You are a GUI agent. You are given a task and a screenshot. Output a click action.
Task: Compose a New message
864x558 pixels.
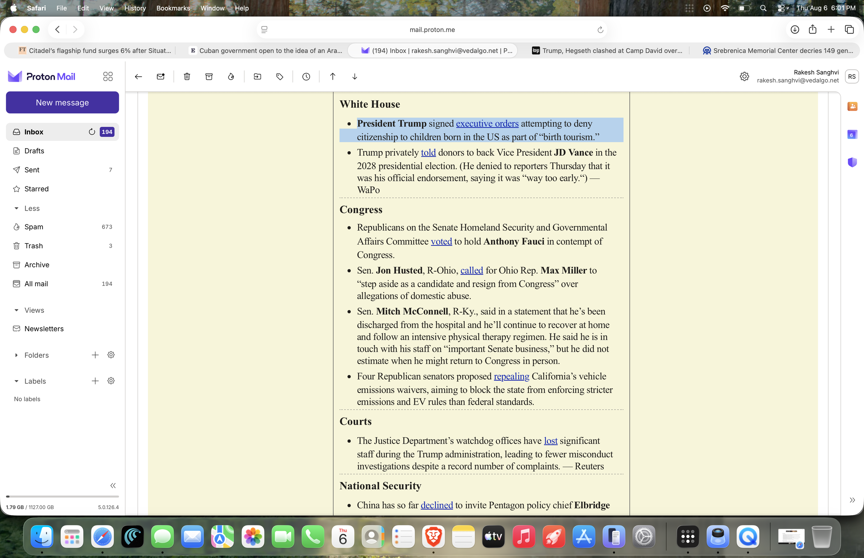(62, 103)
